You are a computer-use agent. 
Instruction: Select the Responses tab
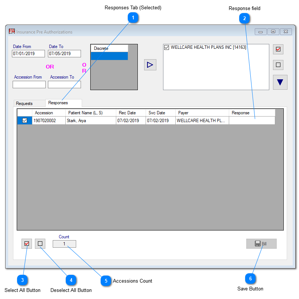(58, 103)
